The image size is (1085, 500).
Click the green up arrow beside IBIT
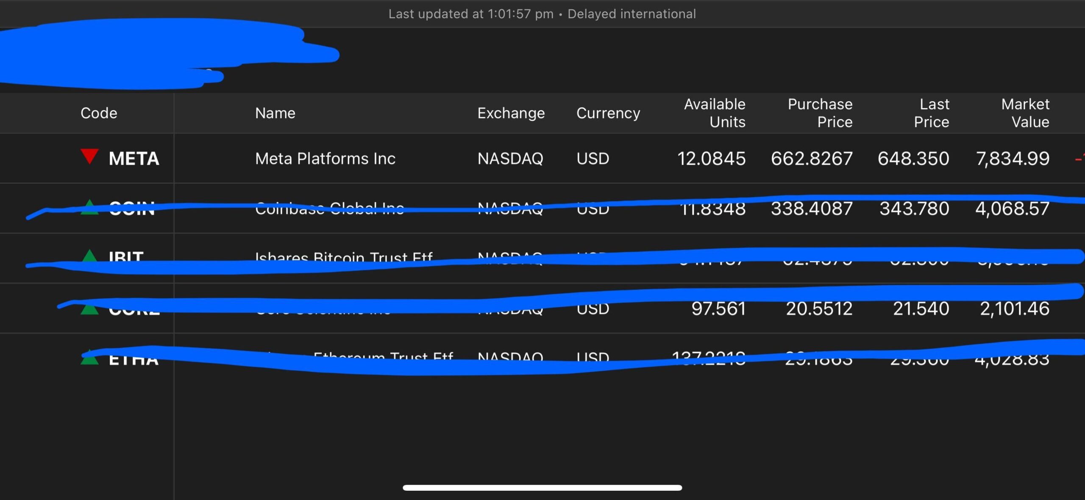89,256
